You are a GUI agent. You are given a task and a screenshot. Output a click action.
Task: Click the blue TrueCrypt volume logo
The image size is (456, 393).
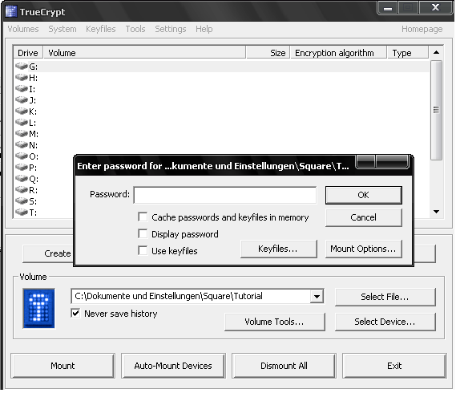[38, 308]
